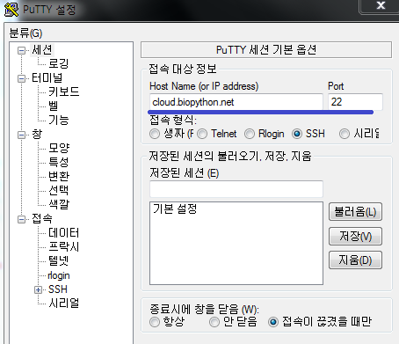Select 기본 설정 in session list
The height and width of the screenshot is (344, 399).
click(x=175, y=209)
